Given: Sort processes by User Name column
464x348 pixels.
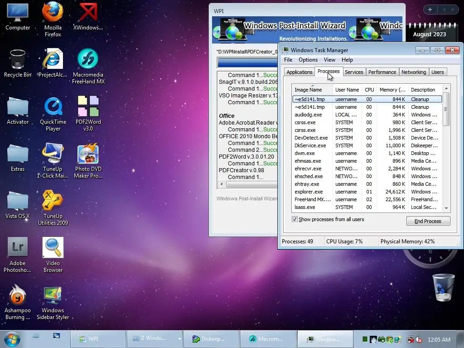Looking at the screenshot, I should 347,90.
